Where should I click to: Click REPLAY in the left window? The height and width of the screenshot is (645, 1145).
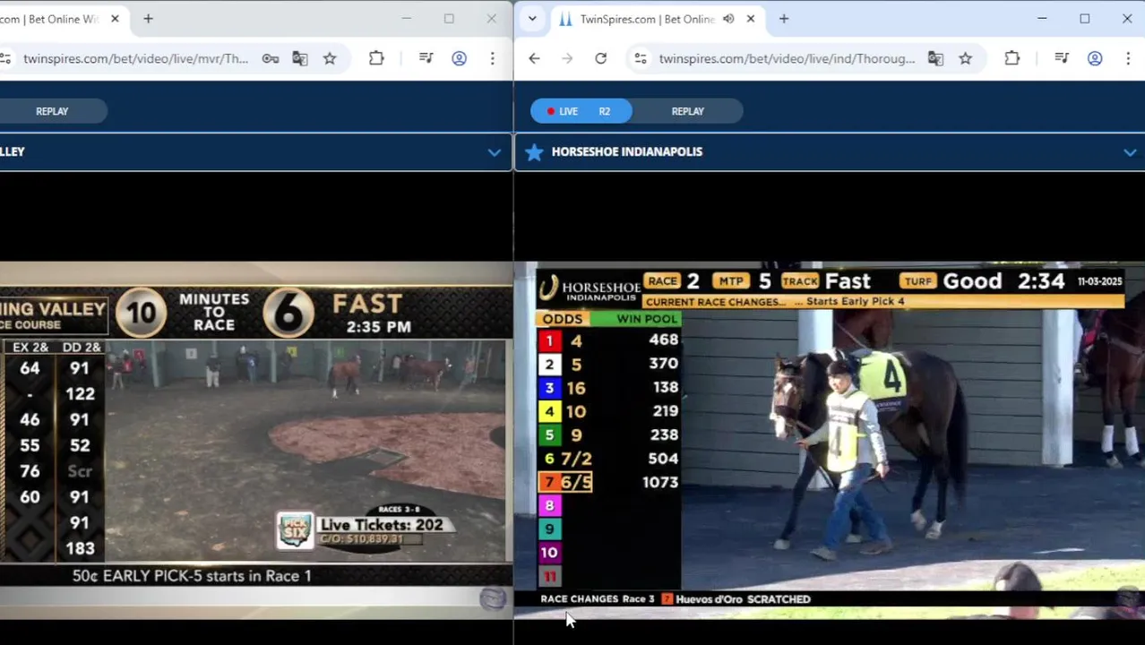click(x=52, y=111)
